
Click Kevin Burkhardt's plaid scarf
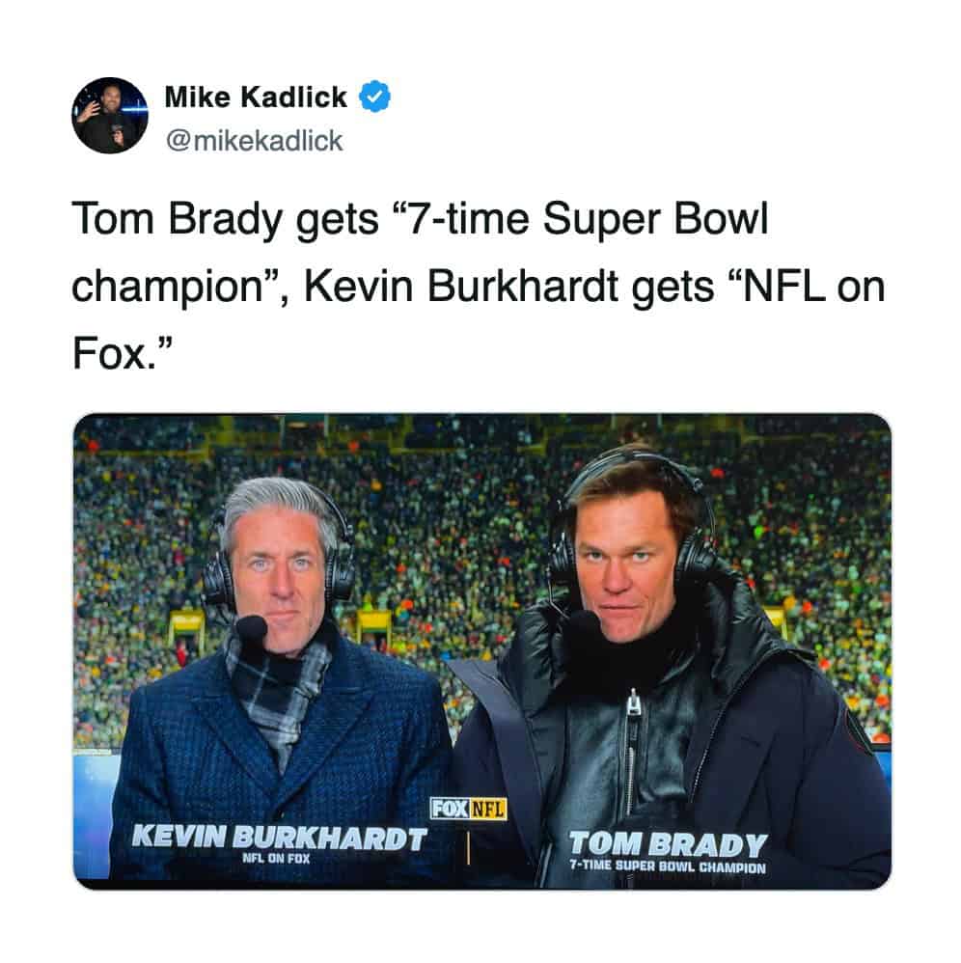point(280,683)
